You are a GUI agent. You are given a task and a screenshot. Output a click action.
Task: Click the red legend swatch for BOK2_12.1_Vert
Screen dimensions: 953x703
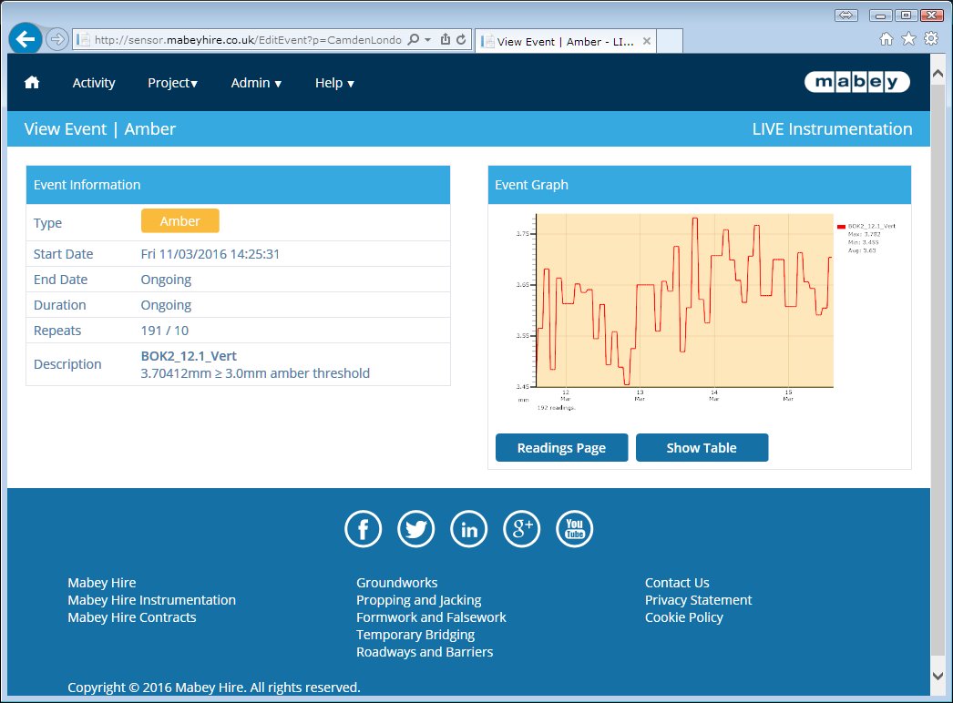pyautogui.click(x=841, y=227)
